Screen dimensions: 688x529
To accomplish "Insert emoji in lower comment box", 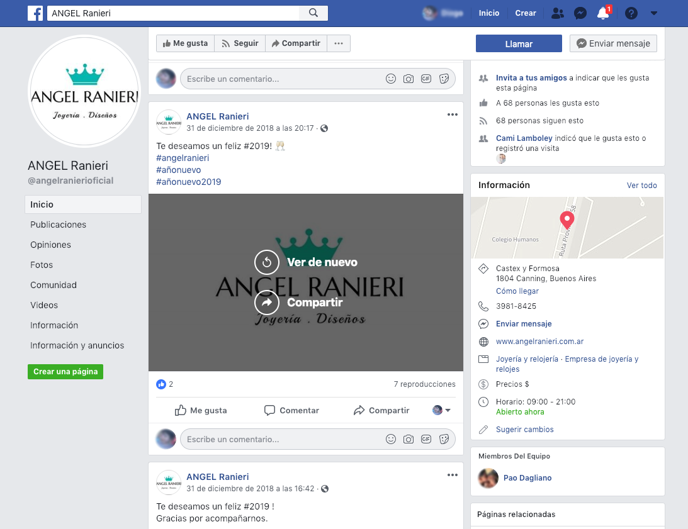I will click(x=390, y=439).
